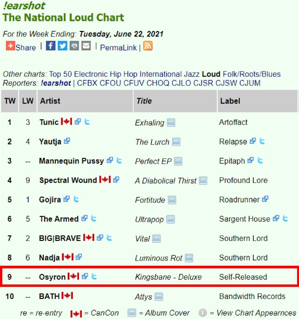Image resolution: width=299 pixels, height=319 pixels.
Task: Switch to the Folk/Roots/Blues chart
Action: (252, 74)
